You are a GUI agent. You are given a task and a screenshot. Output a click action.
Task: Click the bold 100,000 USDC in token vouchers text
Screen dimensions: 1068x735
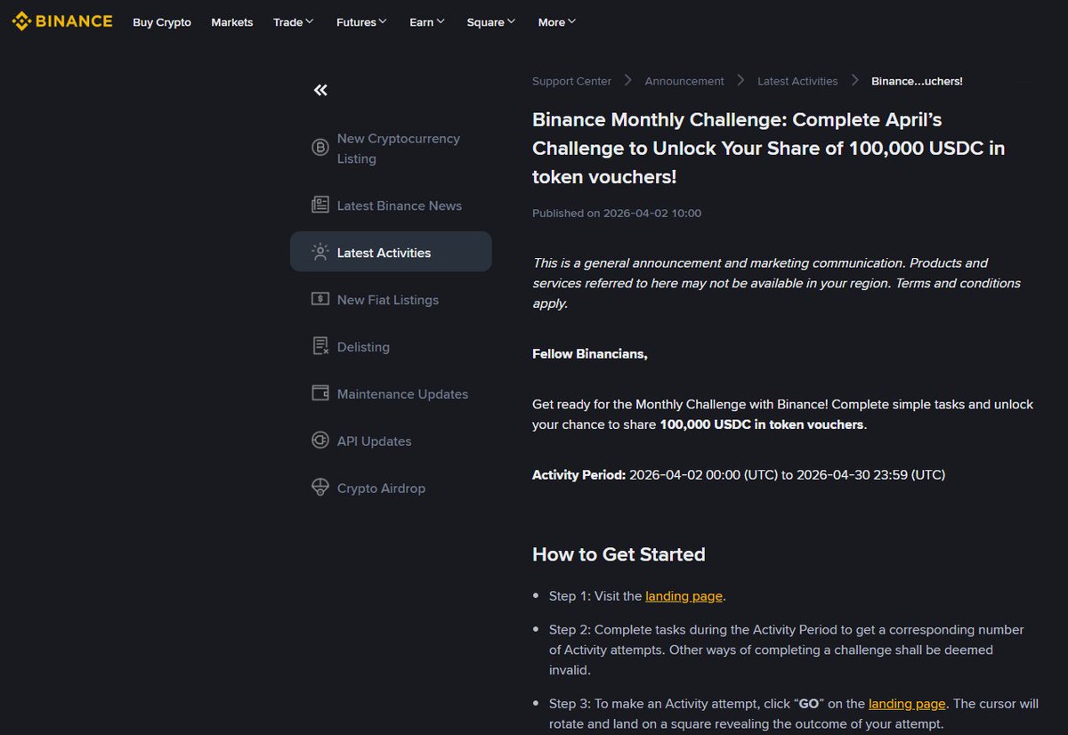[762, 424]
